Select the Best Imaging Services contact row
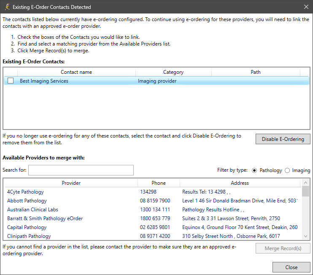 [156, 81]
